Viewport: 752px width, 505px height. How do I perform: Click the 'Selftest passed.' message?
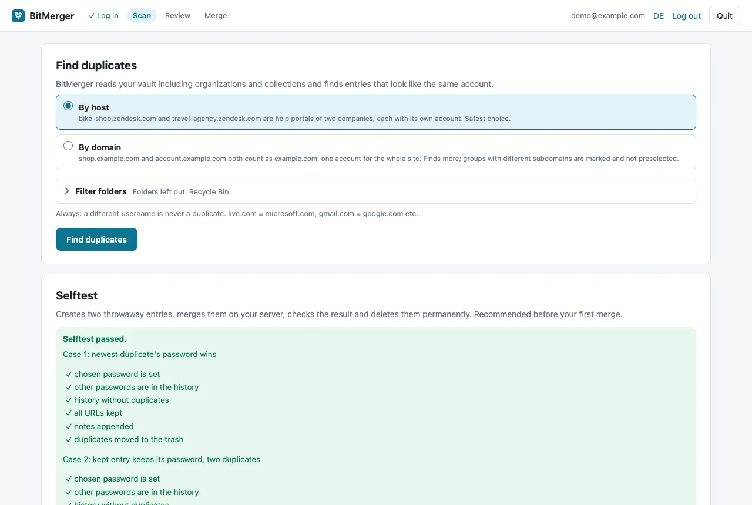[x=95, y=339]
